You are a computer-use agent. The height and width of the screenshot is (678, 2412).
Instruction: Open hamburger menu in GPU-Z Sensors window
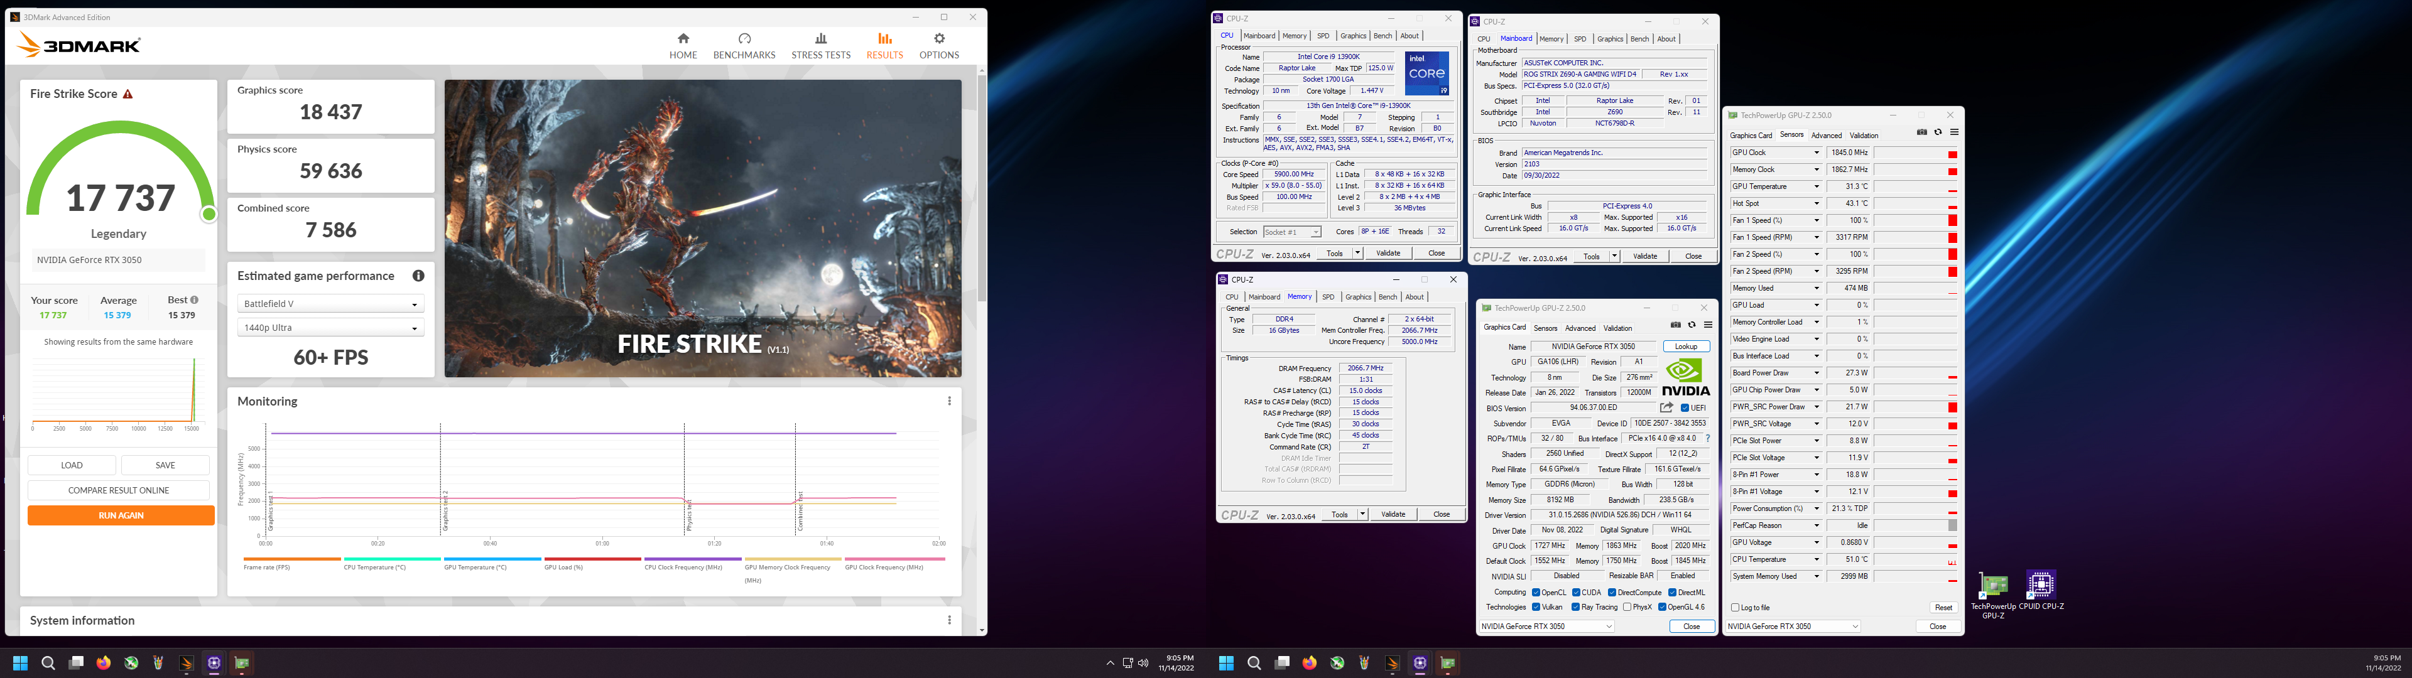tap(1954, 132)
